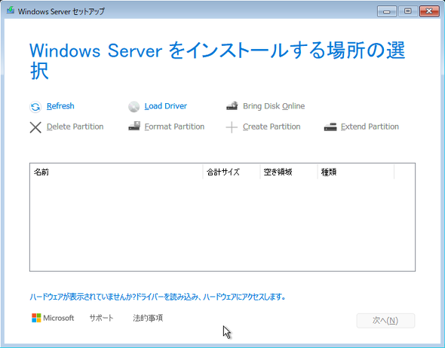Sort by 種類 column header
The width and height of the screenshot is (445, 348).
(x=355, y=172)
